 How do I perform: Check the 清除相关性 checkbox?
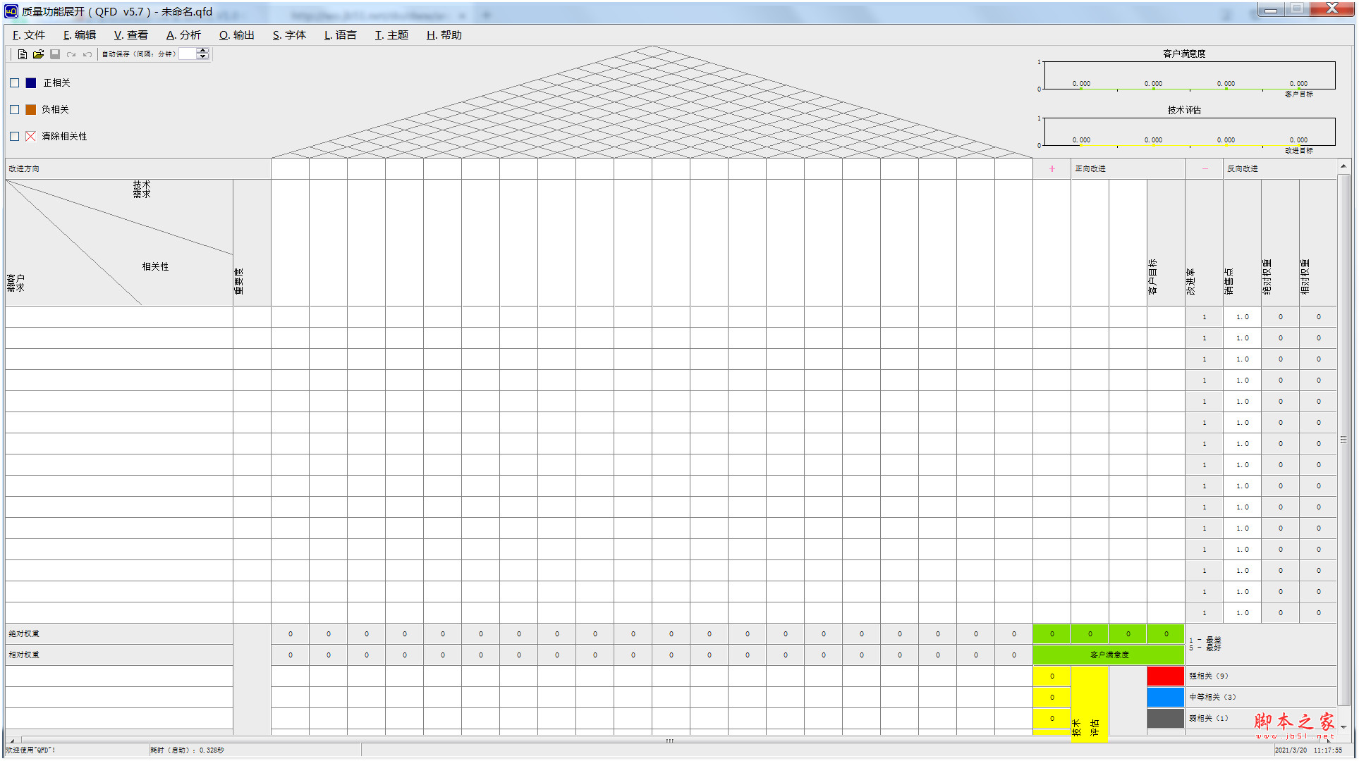coord(15,137)
